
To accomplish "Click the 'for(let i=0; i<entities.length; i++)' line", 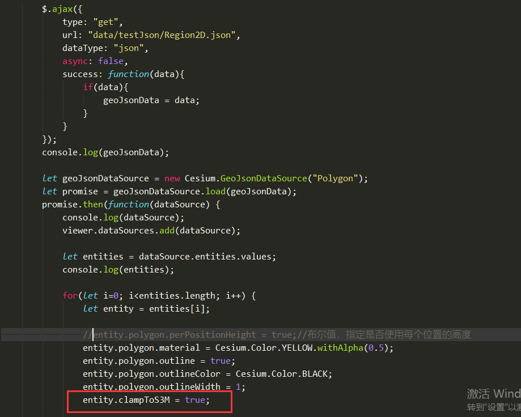I will point(159,296).
